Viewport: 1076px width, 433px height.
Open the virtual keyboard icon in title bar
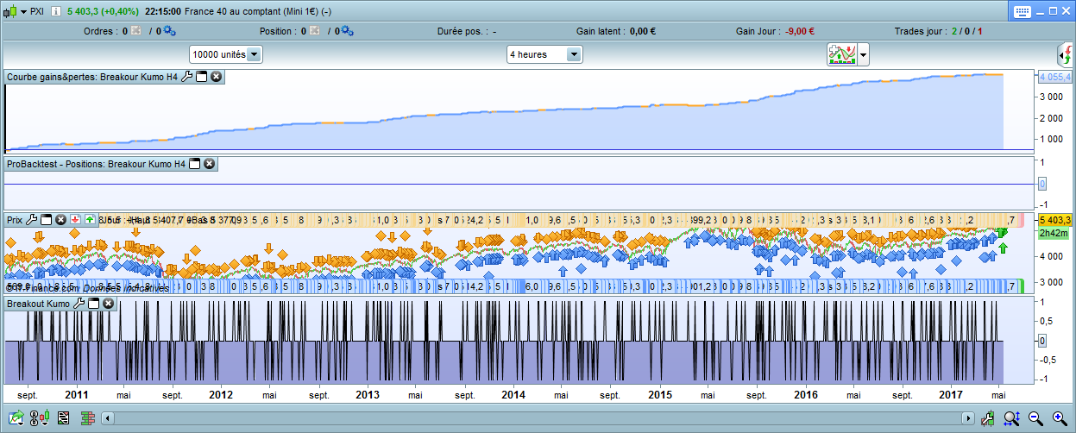pos(1023,11)
